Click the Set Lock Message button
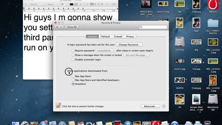The height and width of the screenshot is (125, 222). tap(136, 55)
